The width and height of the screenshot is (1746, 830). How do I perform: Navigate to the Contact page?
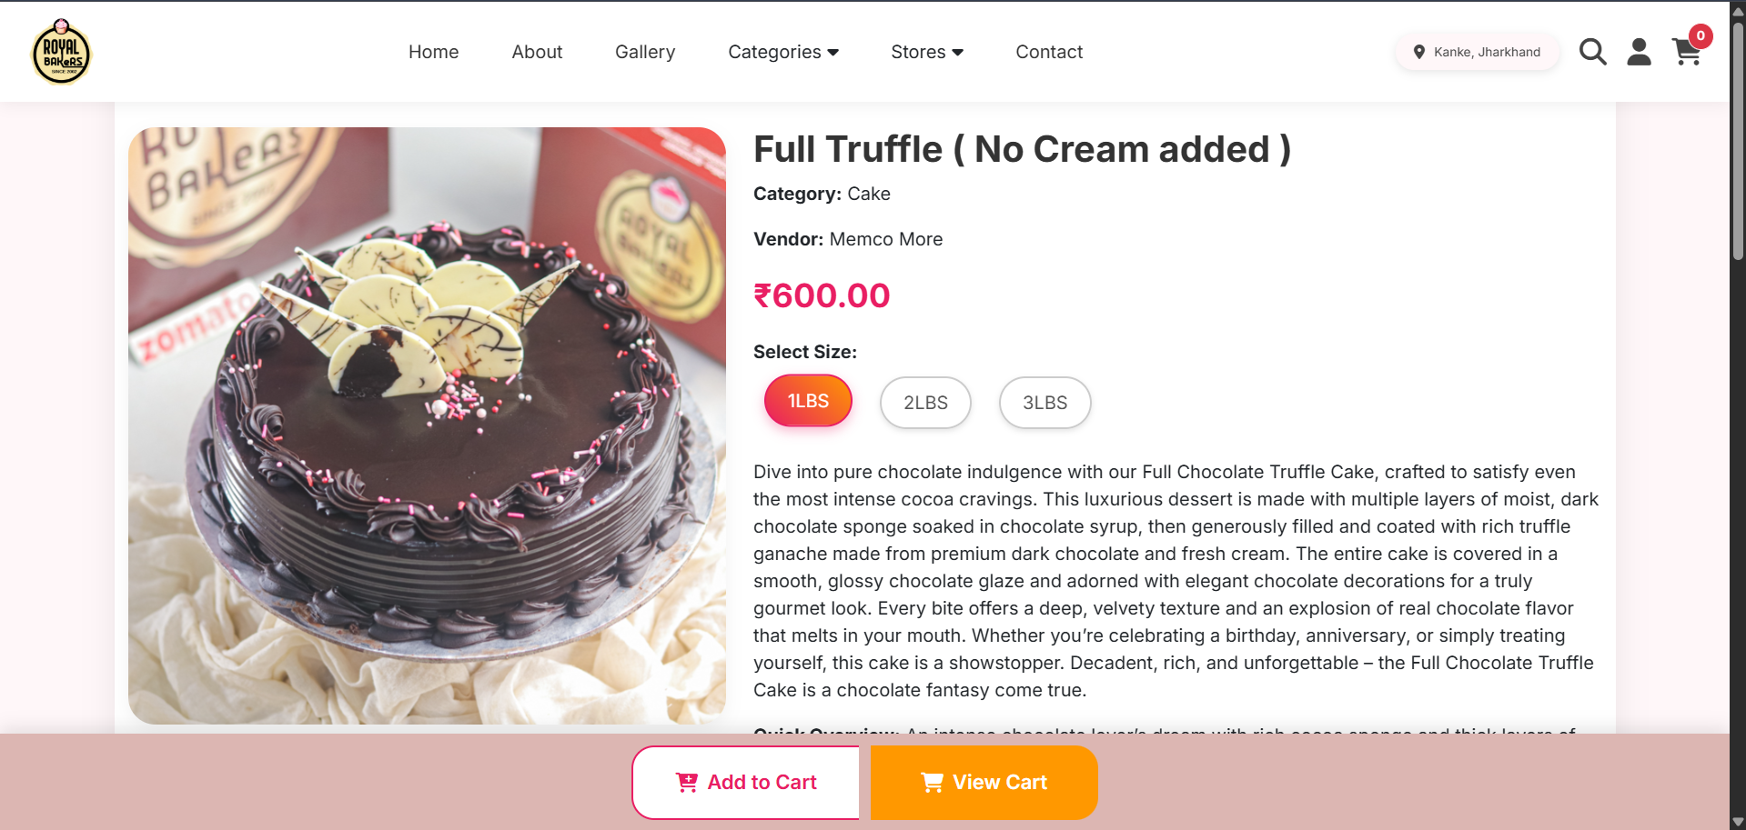point(1049,52)
